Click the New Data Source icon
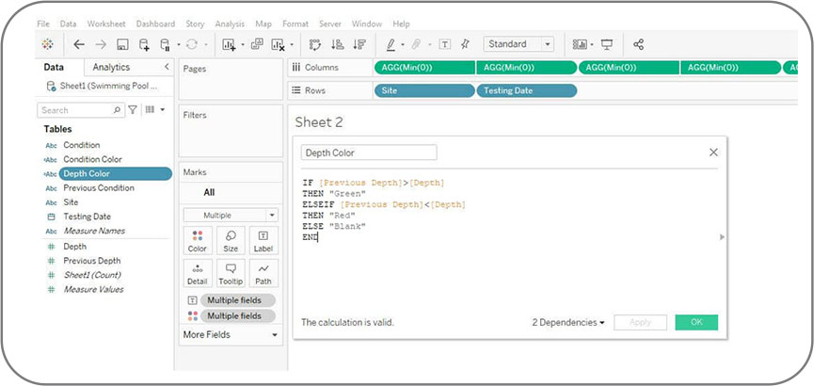Image resolution: width=814 pixels, height=386 pixels. coord(144,44)
